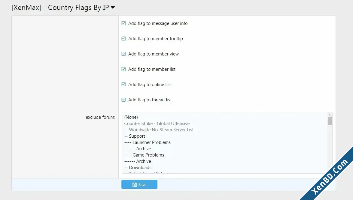This screenshot has height=200, width=353.
Task: Disable Add flag to member view
Action: point(123,54)
